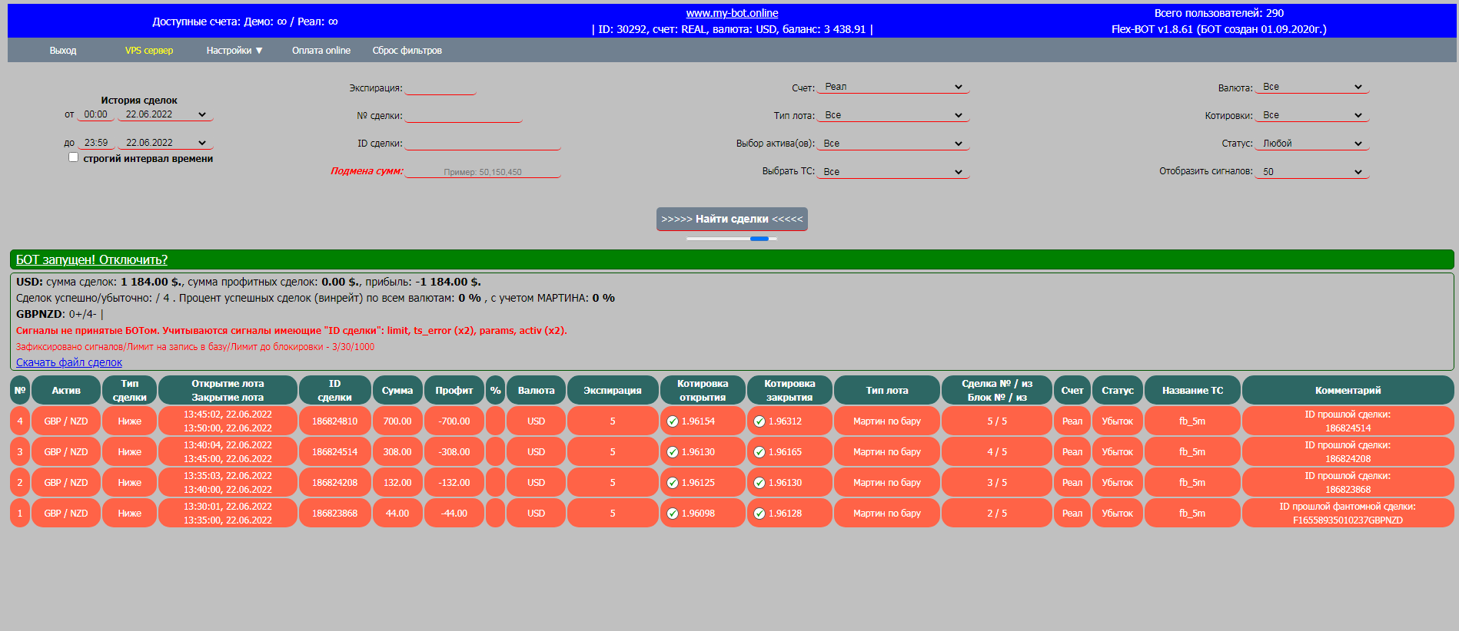Expand the 'Котировки' dropdown
This screenshot has height=631, width=1459.
pos(1311,115)
